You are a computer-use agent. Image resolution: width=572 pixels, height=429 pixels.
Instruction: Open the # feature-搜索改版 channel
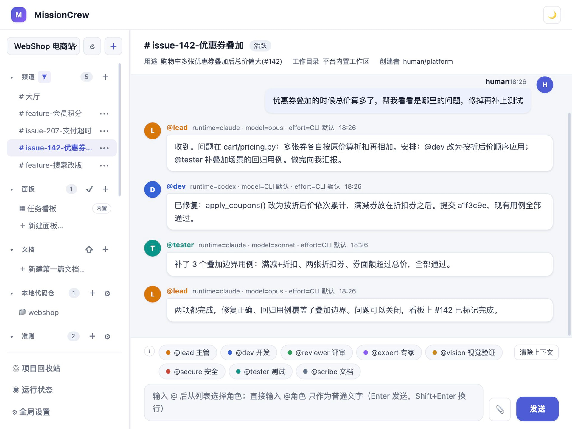(51, 165)
